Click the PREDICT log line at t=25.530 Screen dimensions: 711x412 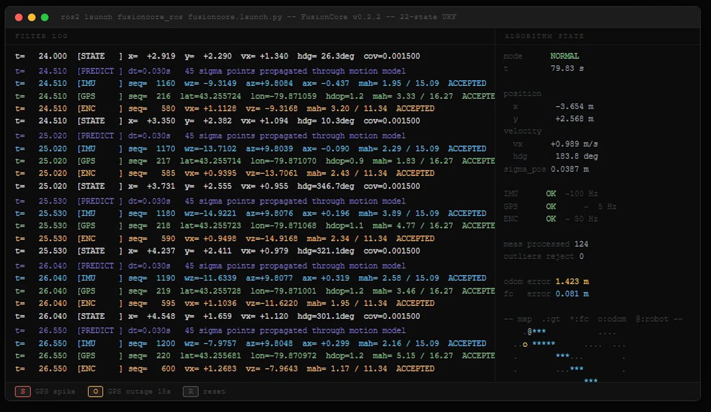210,201
